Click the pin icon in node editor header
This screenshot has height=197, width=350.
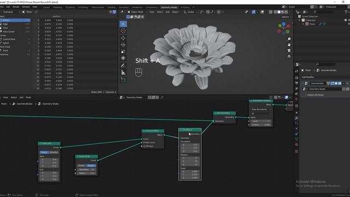162,97
